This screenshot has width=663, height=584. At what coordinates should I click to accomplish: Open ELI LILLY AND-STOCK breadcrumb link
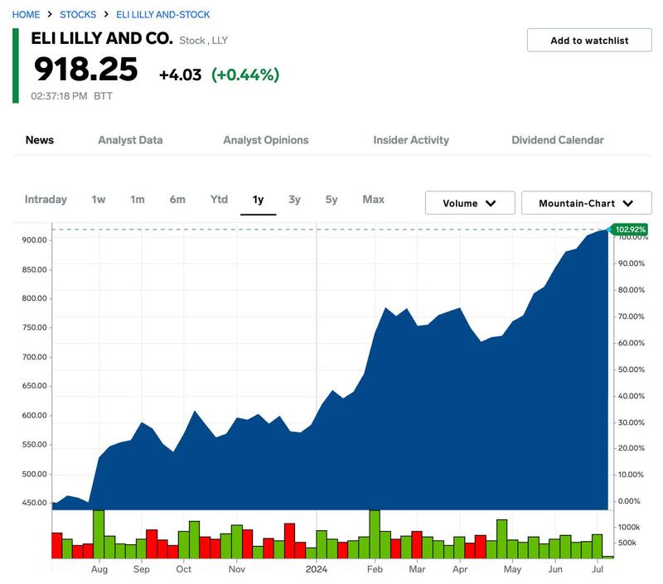[162, 15]
